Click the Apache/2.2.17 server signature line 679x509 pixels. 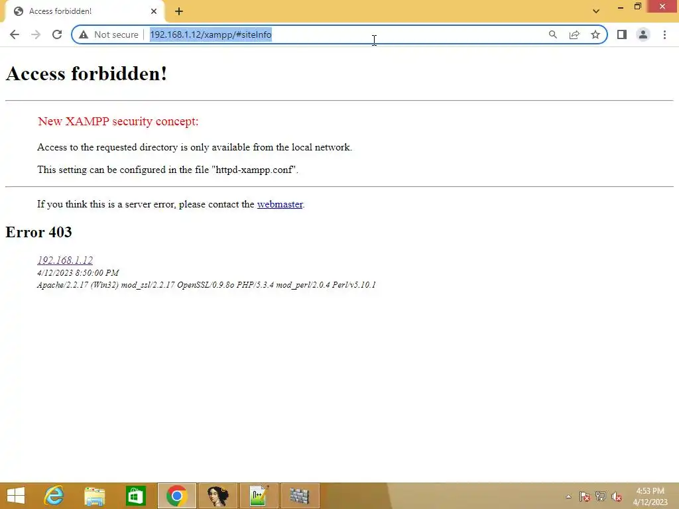click(207, 285)
